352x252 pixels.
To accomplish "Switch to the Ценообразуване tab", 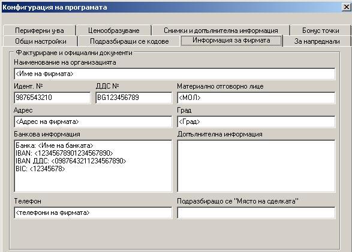I will tap(113, 31).
